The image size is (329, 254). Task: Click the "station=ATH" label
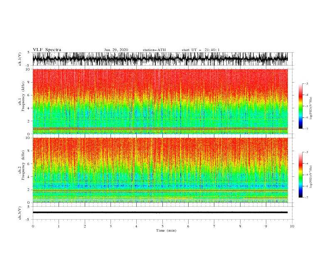tap(154, 50)
